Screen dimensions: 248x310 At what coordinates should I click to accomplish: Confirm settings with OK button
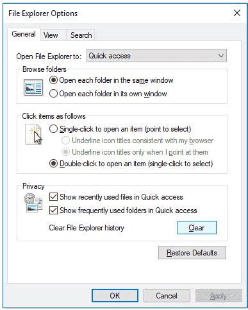115,296
